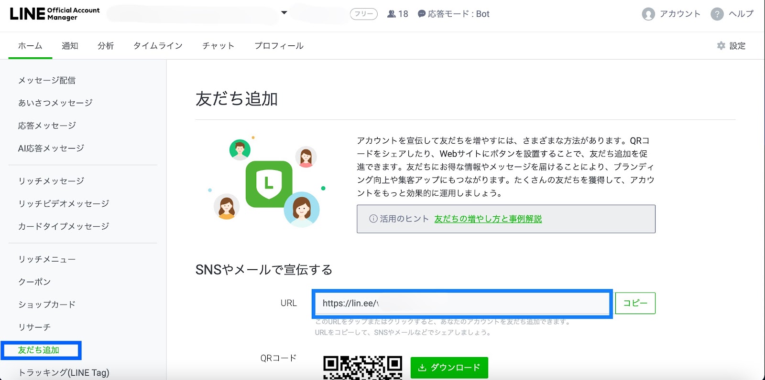This screenshot has width=765, height=380.
Task: Click the コピー button
Action: (635, 303)
